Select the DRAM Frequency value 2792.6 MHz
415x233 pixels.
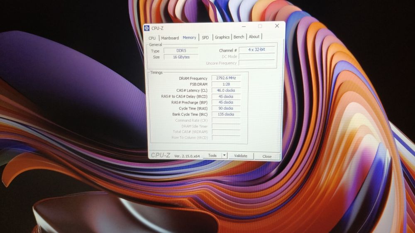tap(226, 78)
